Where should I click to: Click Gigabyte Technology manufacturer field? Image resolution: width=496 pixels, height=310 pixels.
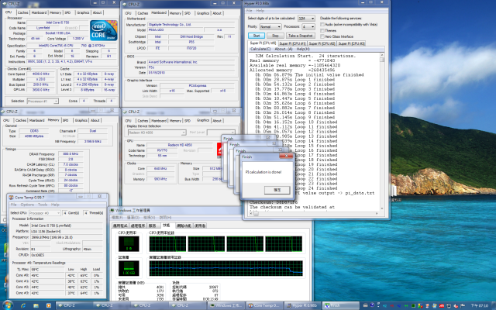pos(191,24)
